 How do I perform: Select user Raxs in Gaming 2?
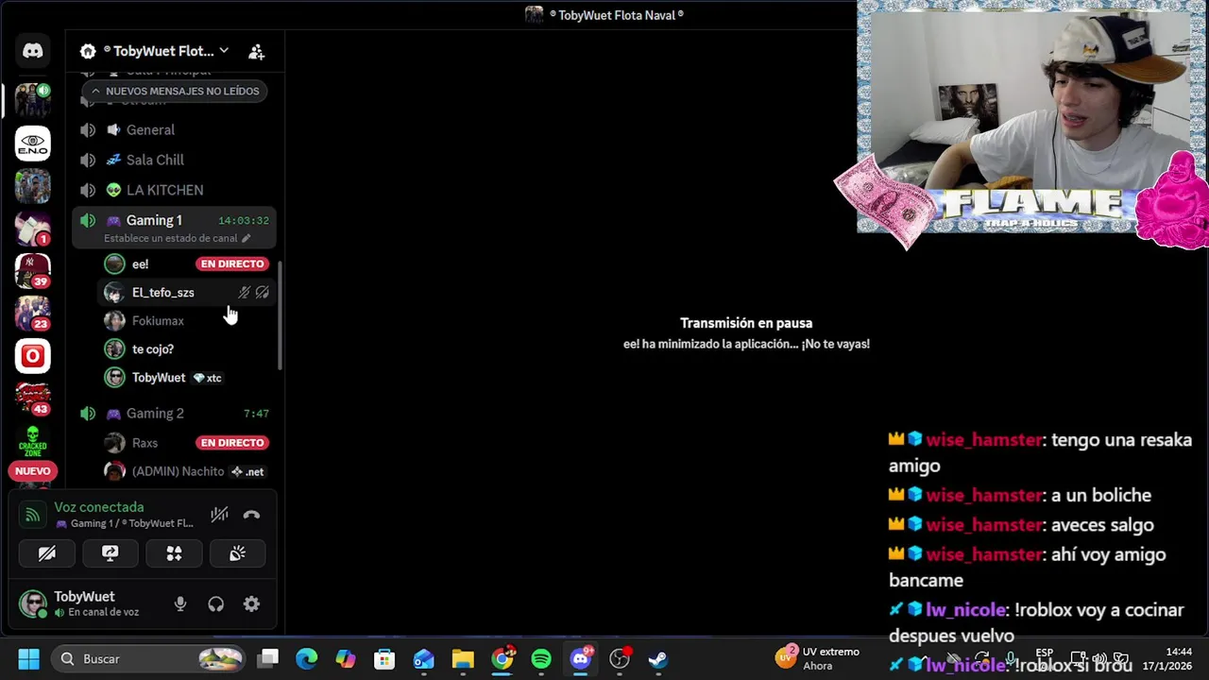(145, 443)
